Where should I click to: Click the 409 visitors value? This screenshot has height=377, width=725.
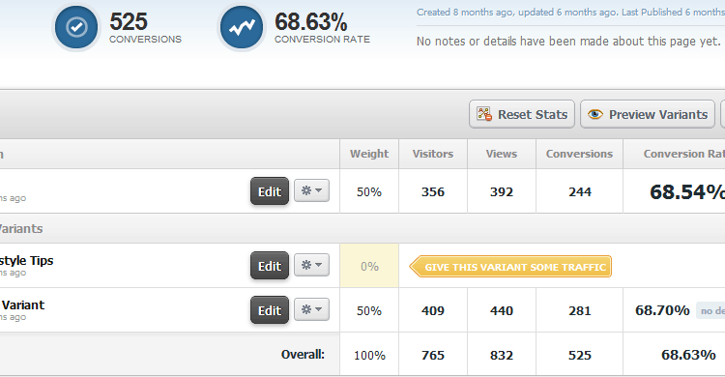coord(433,311)
